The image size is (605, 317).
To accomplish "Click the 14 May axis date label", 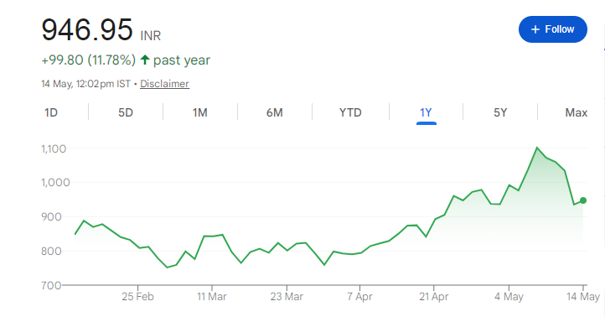I will tap(583, 297).
